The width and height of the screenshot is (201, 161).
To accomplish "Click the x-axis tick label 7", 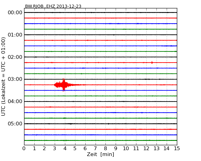I will click(95, 149).
